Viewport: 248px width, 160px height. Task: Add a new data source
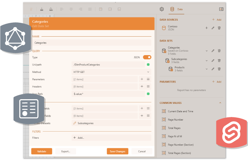tap(217, 20)
